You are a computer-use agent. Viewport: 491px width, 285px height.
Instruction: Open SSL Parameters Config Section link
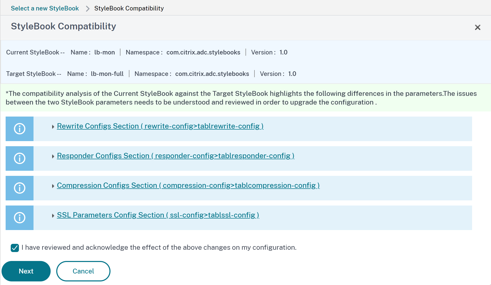(x=158, y=215)
